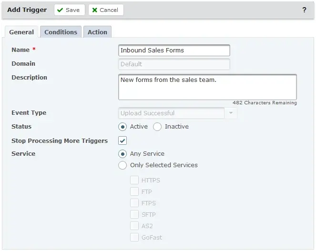
Task: Choose Only Selected Services radio button
Action: coord(122,165)
